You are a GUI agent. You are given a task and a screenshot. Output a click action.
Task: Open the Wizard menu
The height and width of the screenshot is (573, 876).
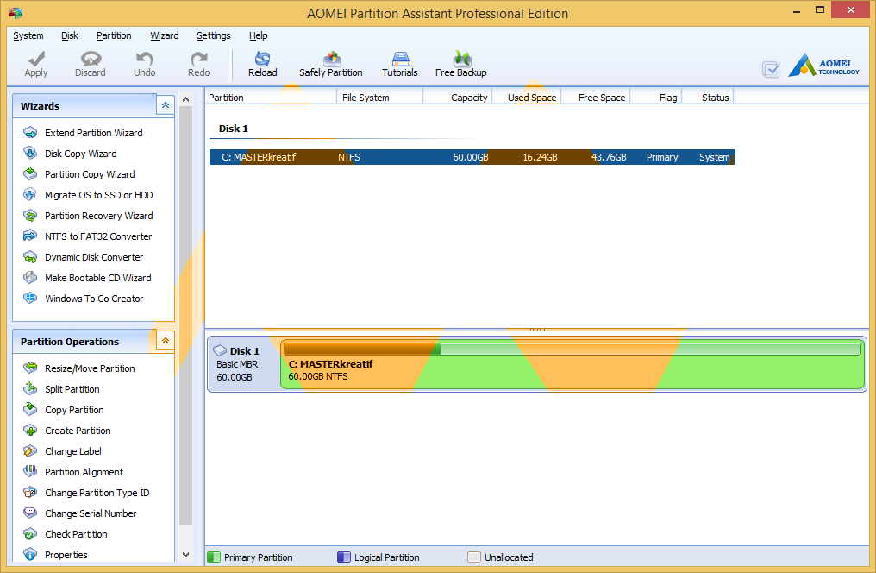click(x=164, y=35)
